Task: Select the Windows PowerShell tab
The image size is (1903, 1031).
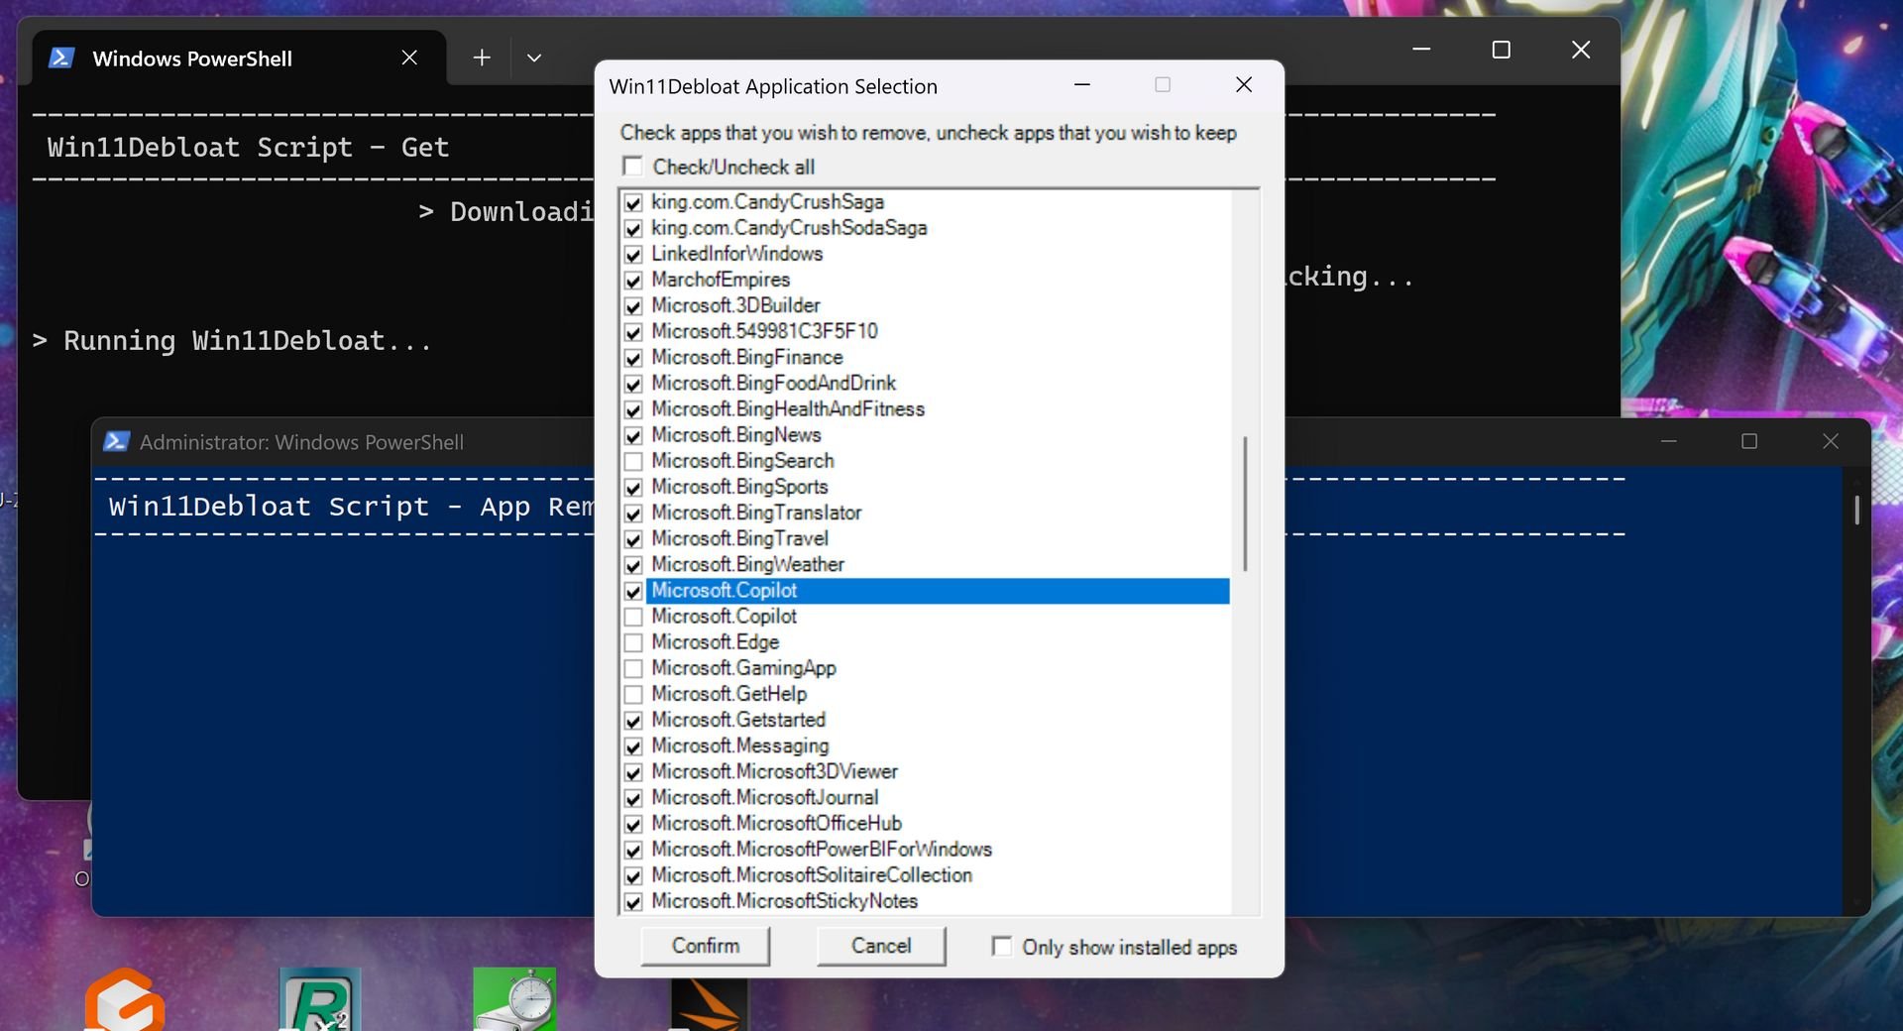Action: [x=239, y=58]
